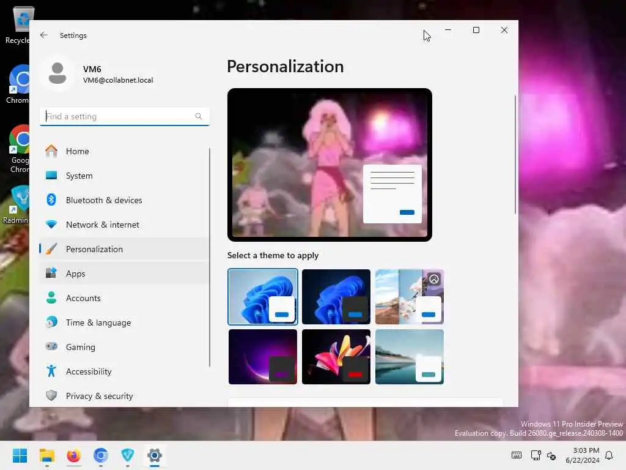This screenshot has width=626, height=470.
Task: Focus the Find a setting search box
Action: coord(125,116)
